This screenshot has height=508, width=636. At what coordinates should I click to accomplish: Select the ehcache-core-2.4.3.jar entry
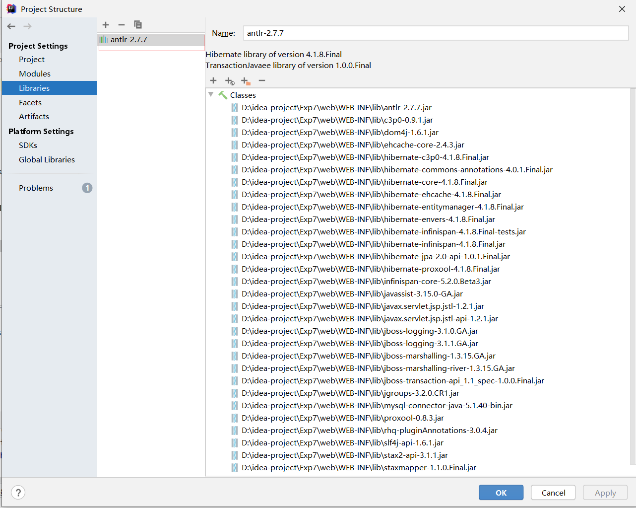pos(353,145)
